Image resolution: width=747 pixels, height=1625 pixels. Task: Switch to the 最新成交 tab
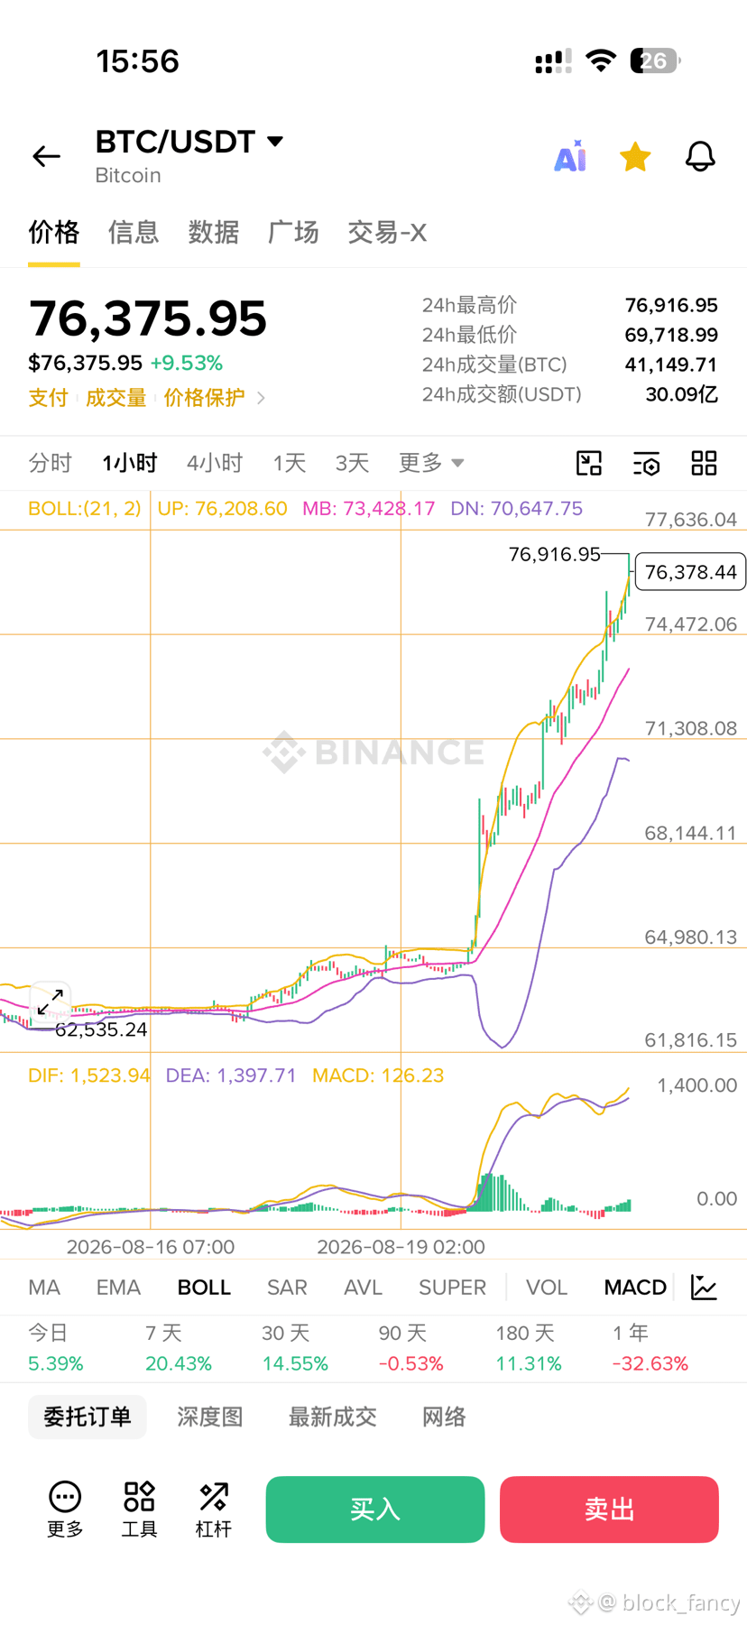pos(332,1417)
